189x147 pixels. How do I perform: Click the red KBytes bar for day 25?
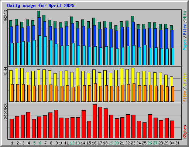144,130
